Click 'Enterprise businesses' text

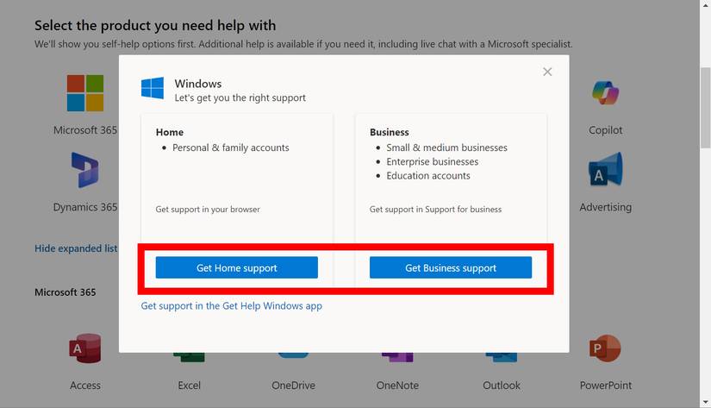[x=432, y=161]
